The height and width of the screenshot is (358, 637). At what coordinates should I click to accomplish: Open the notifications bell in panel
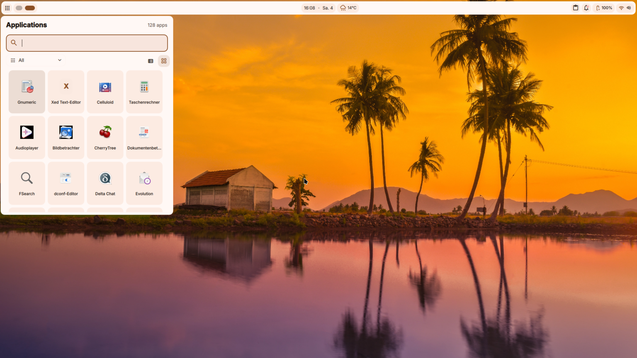point(586,8)
